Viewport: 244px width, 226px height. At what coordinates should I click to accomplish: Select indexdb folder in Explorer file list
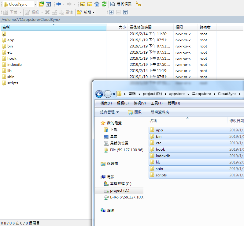click(196, 156)
